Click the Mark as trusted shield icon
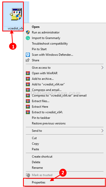Image resolution: width=106 pixels, height=187 pixels. (28, 175)
